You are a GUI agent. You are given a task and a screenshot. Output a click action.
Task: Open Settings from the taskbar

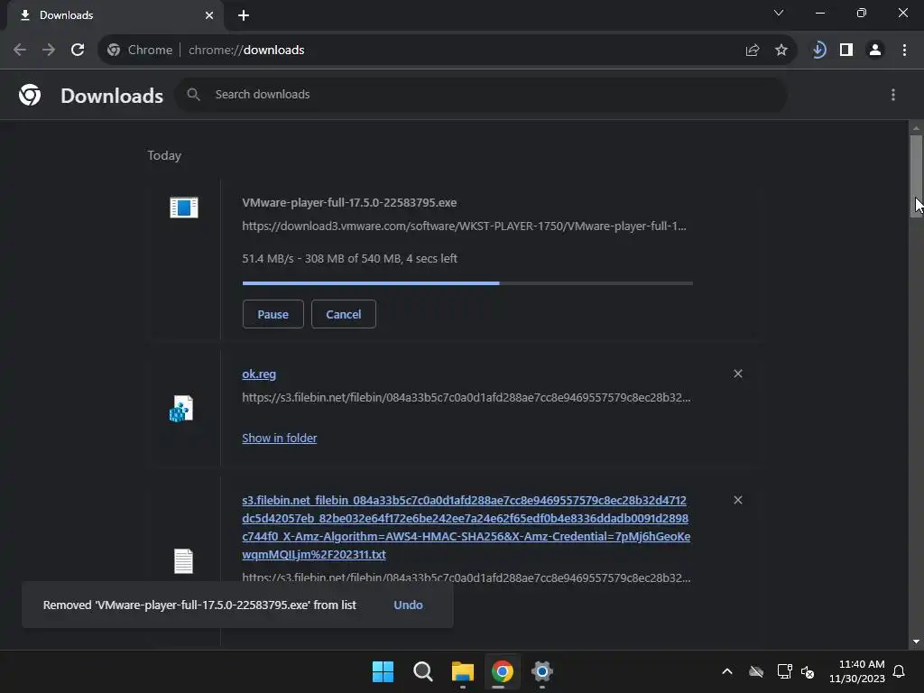point(542,671)
